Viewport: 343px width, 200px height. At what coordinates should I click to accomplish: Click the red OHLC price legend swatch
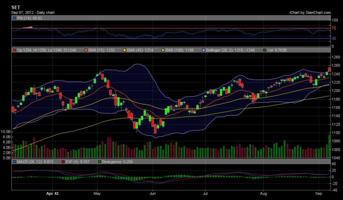[x=14, y=50]
